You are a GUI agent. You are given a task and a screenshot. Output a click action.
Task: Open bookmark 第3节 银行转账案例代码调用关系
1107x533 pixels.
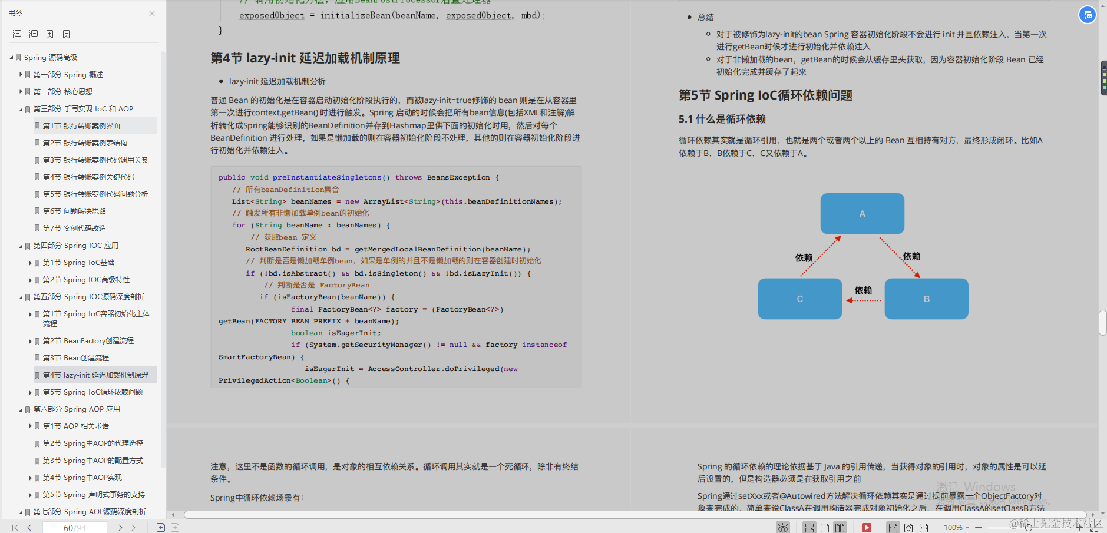click(95, 160)
